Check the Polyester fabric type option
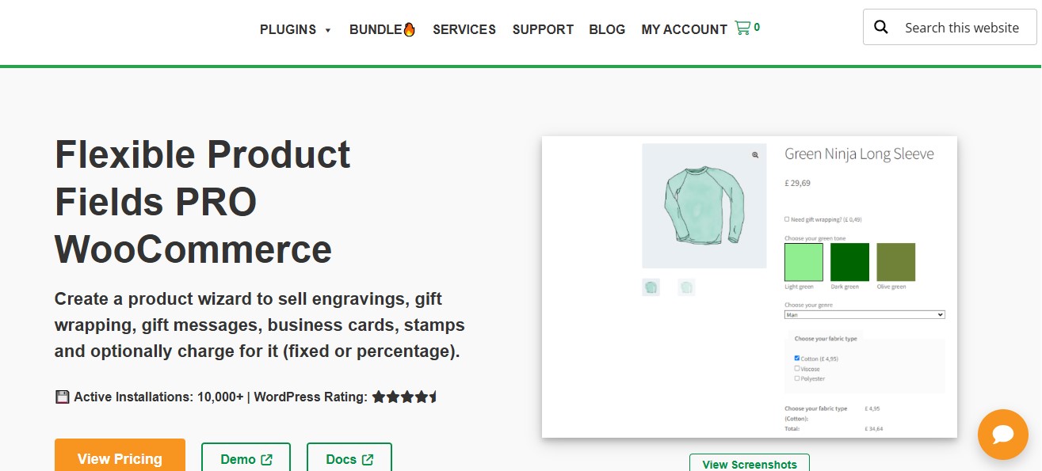1042x471 pixels. [x=796, y=378]
